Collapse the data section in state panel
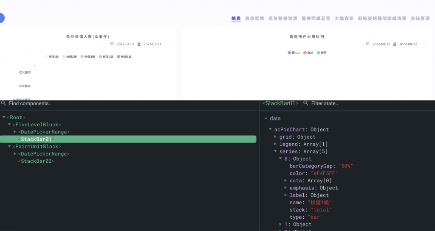 click(266, 118)
